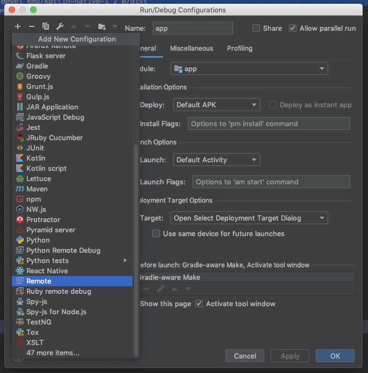
Task: Select Flask server configuration type
Action: (x=72, y=56)
